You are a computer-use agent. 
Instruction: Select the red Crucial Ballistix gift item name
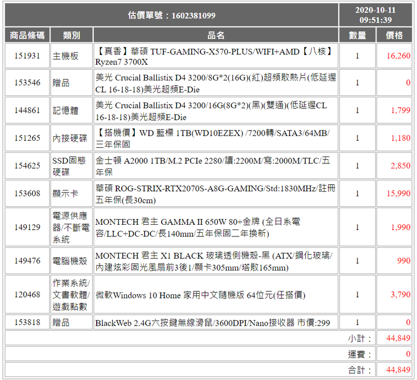215,83
